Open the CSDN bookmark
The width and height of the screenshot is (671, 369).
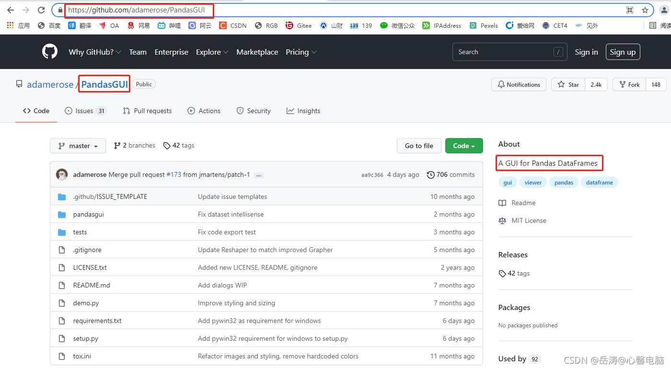click(x=233, y=25)
